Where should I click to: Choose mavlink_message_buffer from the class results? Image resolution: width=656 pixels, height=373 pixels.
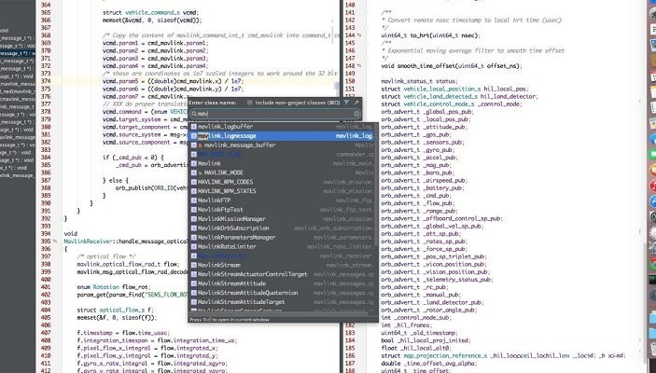tap(283, 145)
